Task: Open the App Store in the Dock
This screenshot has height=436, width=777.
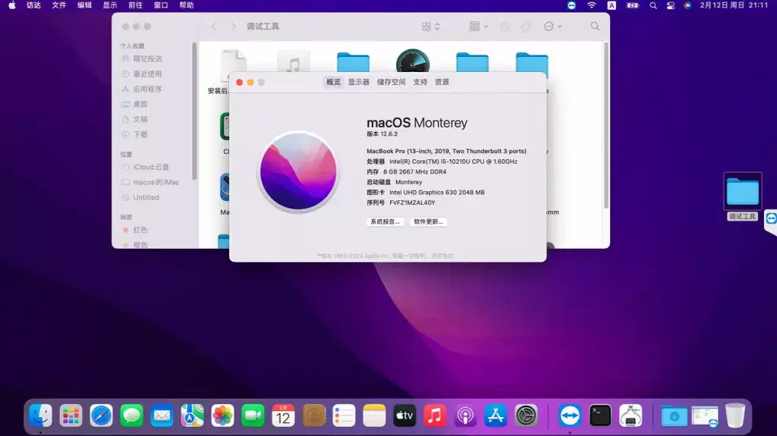Action: pyautogui.click(x=495, y=416)
